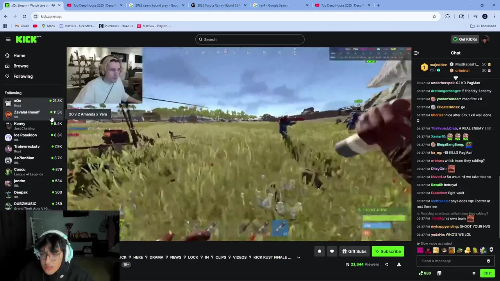Switch to 2025 Toyota Camry Hybrid SE tab
The image size is (500, 281).
[219, 5]
